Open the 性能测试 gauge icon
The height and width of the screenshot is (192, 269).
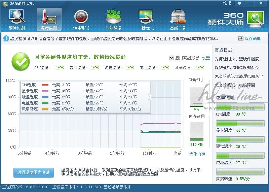coord(81,20)
